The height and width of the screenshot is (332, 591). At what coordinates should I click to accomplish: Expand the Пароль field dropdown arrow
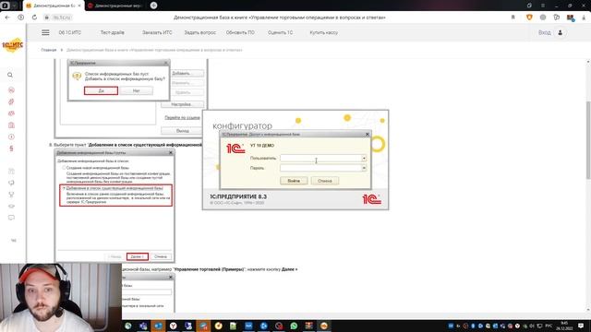(364, 168)
